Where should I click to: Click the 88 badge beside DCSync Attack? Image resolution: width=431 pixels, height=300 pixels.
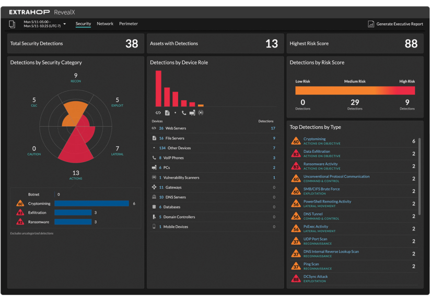(x=296, y=279)
